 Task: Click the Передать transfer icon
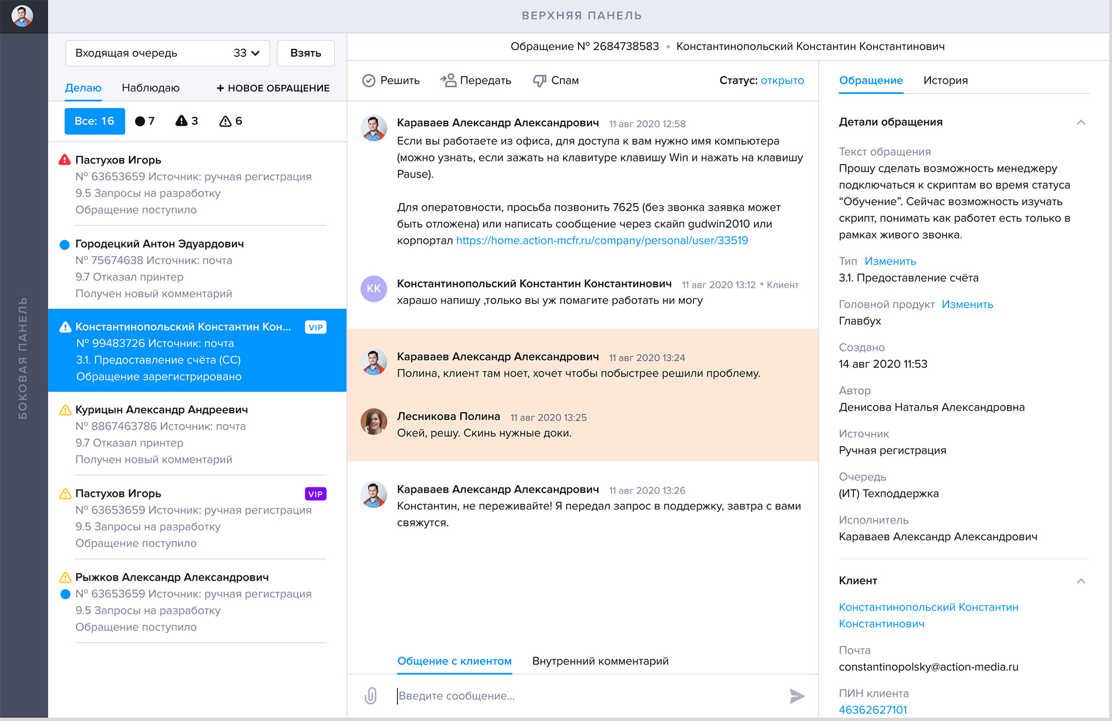click(x=448, y=81)
